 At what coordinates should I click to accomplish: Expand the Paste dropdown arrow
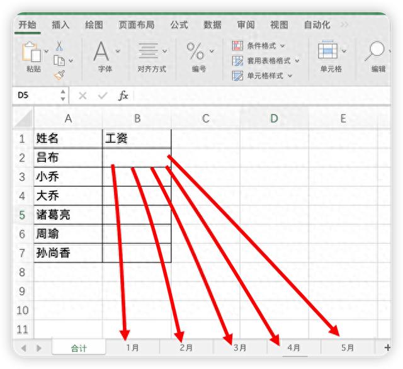tap(47, 51)
